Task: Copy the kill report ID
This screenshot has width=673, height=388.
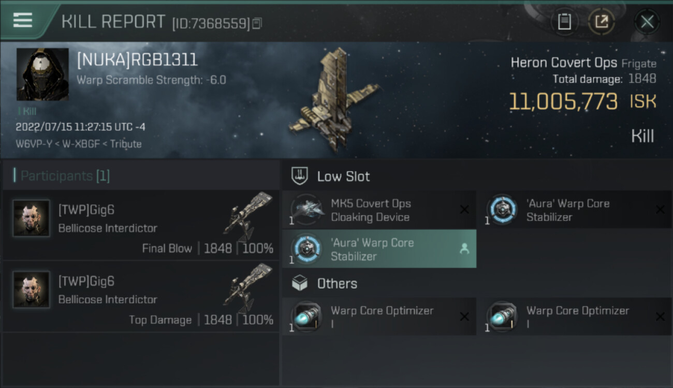Action: coord(257,23)
